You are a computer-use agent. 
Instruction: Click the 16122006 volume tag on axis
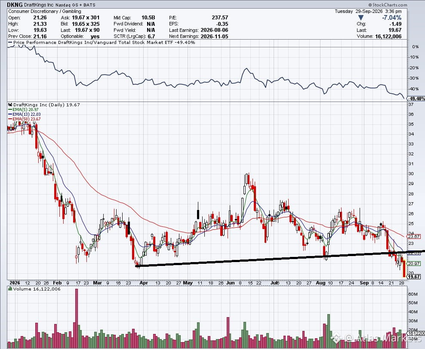pyautogui.click(x=416, y=333)
